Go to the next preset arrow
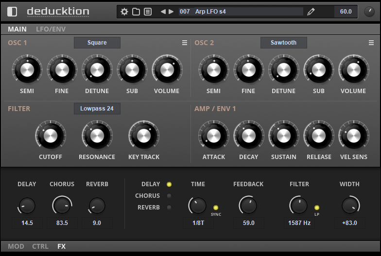Viewport: 381px width, 256px height. tap(171, 12)
